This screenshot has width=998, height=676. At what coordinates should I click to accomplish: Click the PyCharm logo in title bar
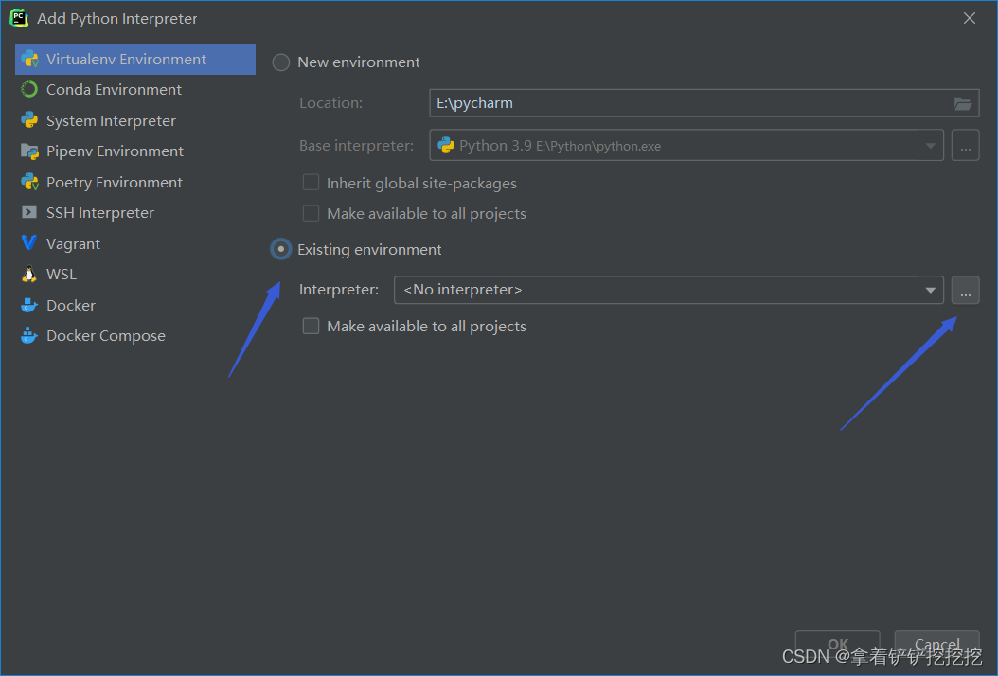tap(19, 18)
